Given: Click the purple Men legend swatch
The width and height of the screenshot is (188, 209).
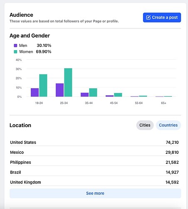Looking at the screenshot, I should [15, 46].
